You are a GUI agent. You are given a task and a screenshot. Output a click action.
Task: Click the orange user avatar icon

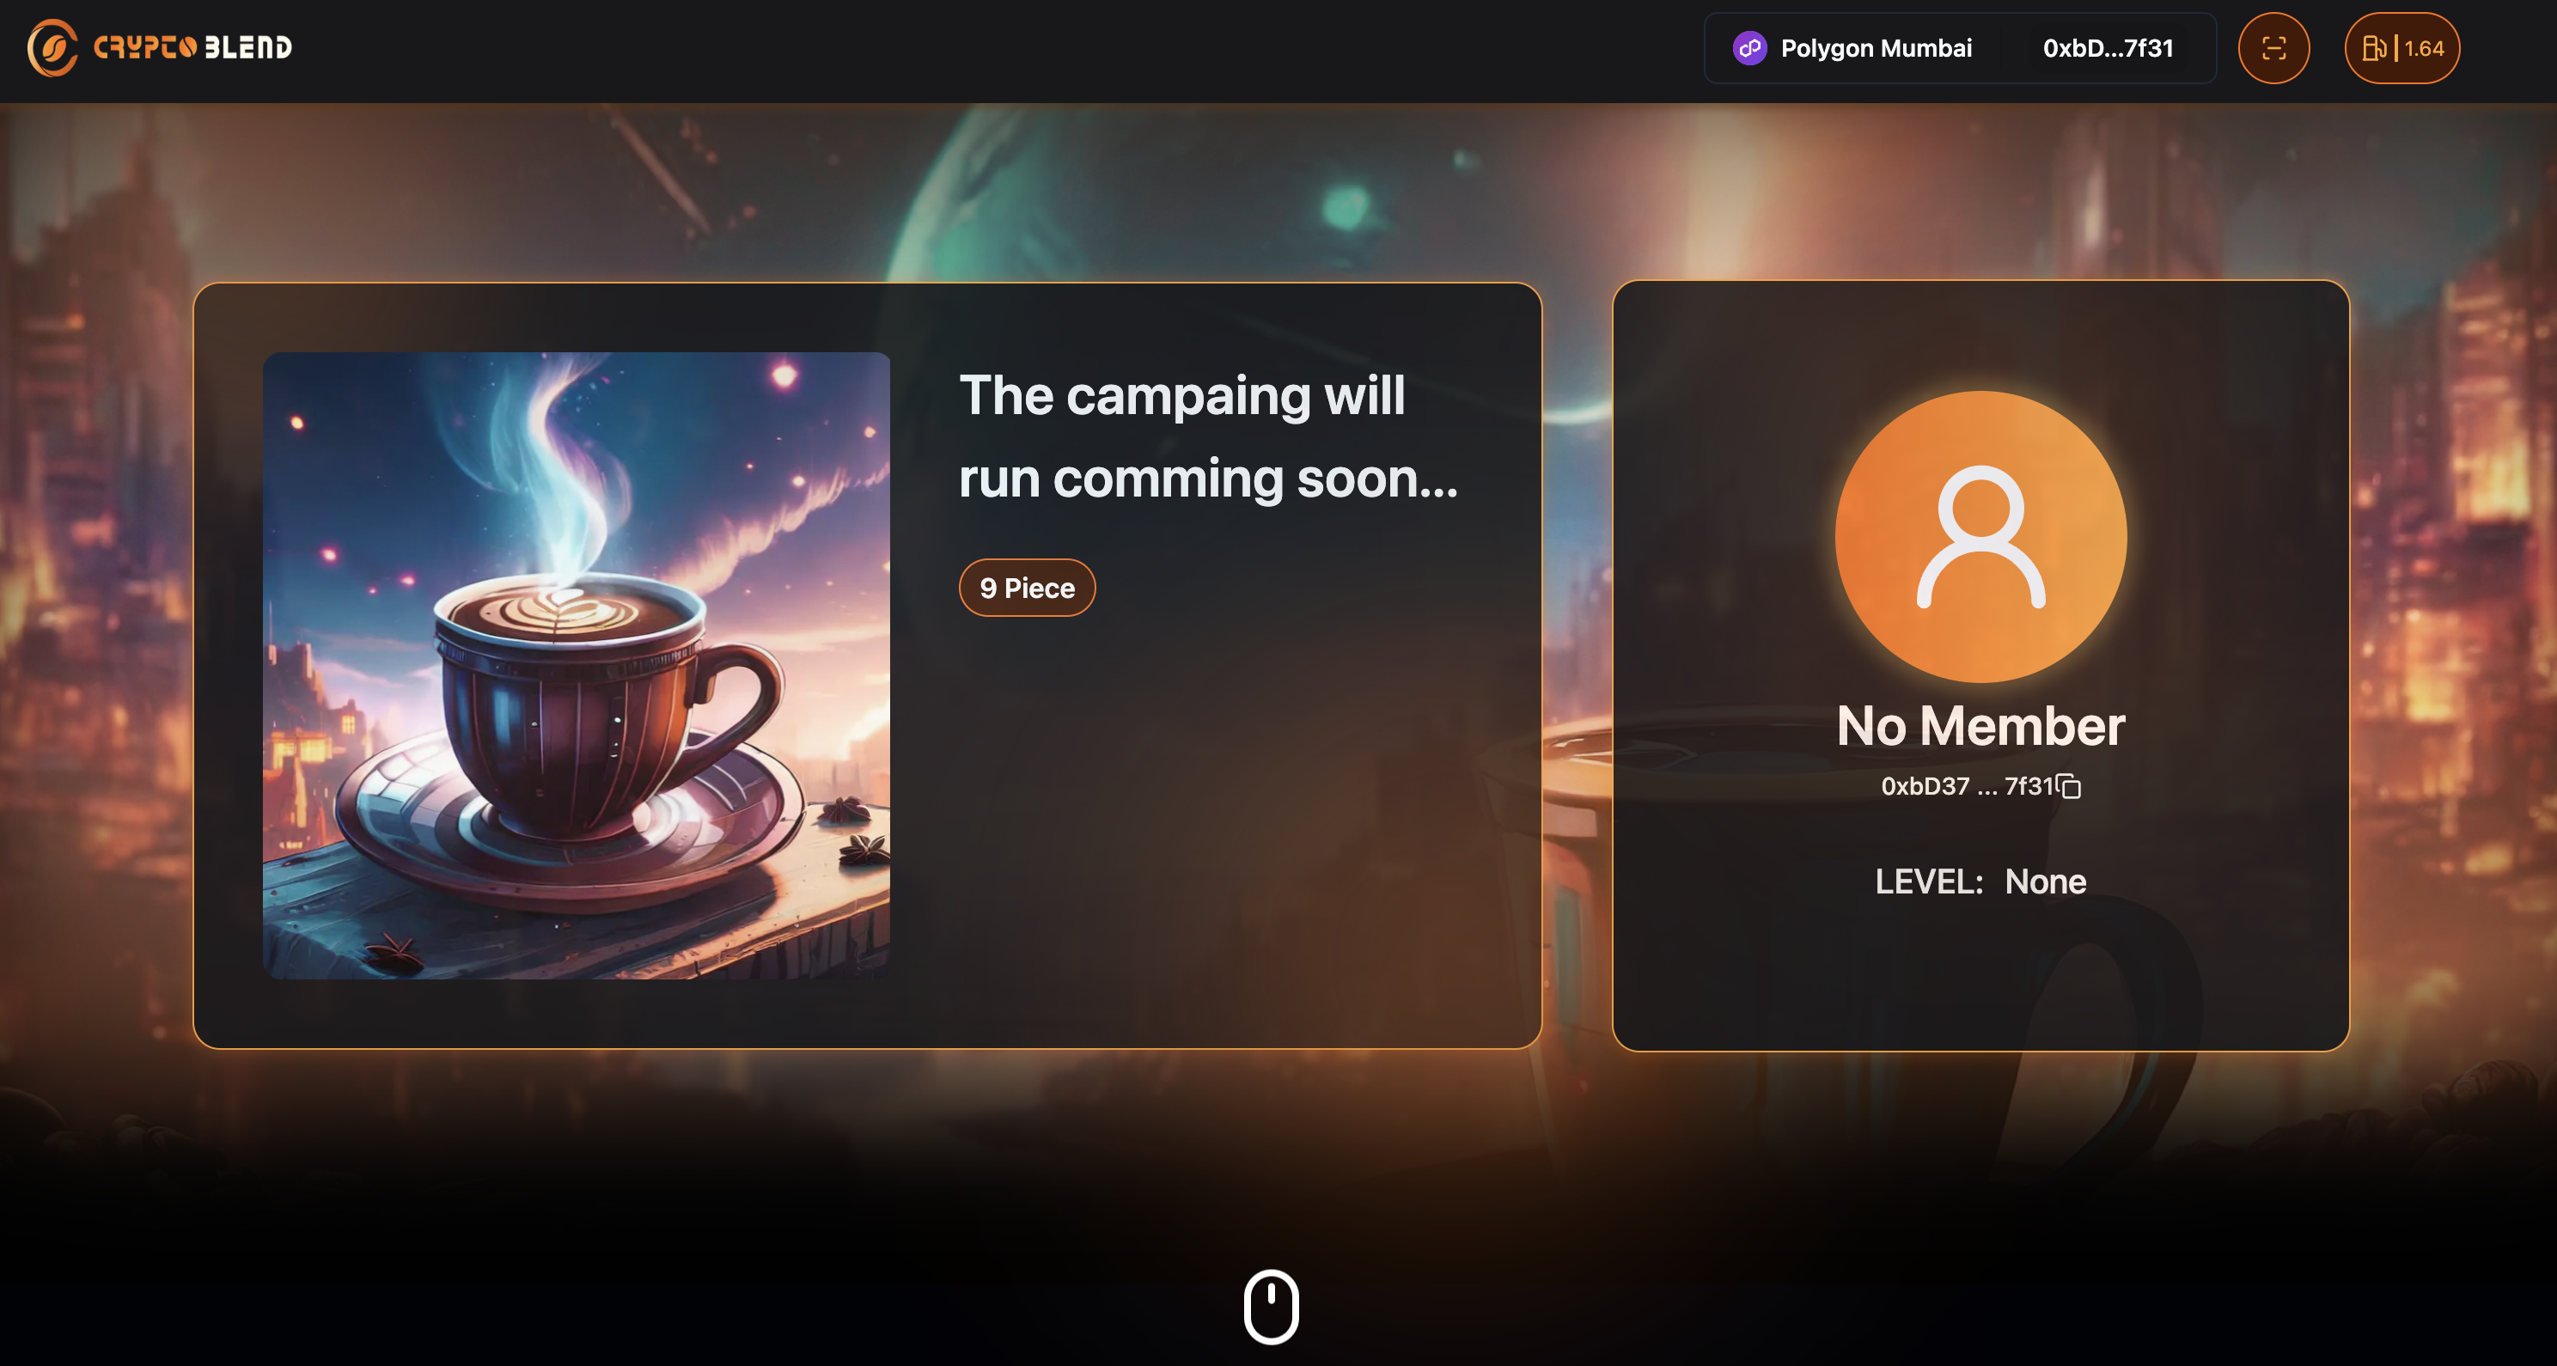1980,536
